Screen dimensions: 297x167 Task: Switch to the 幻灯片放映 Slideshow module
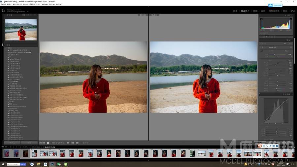point(274,11)
